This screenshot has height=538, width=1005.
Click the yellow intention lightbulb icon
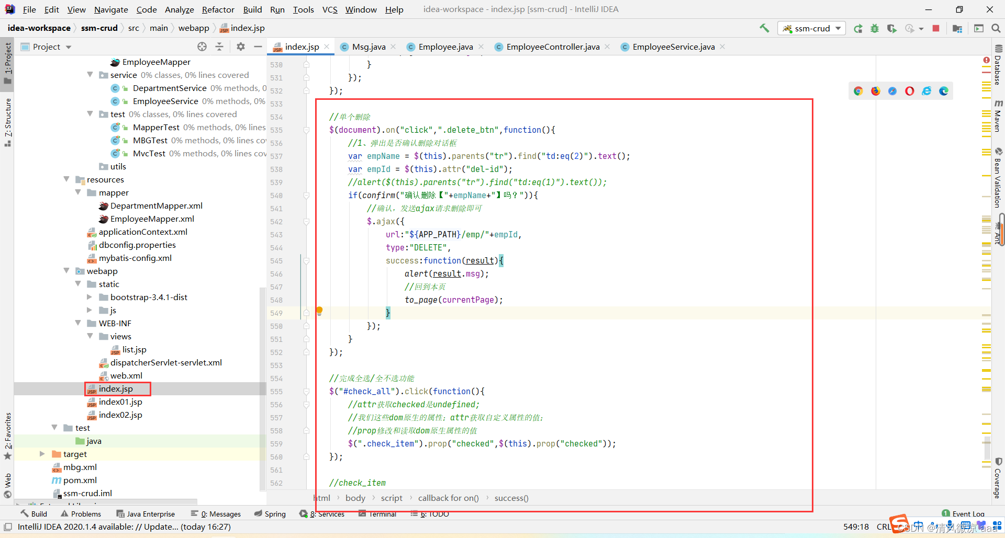coord(319,311)
